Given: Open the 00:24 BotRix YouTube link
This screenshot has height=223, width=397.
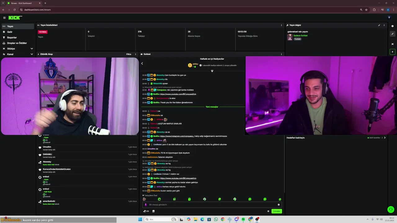Looking at the screenshot, I should [178, 178].
